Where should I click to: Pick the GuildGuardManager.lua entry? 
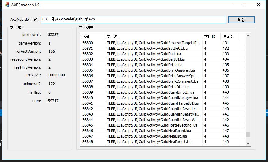152,98
